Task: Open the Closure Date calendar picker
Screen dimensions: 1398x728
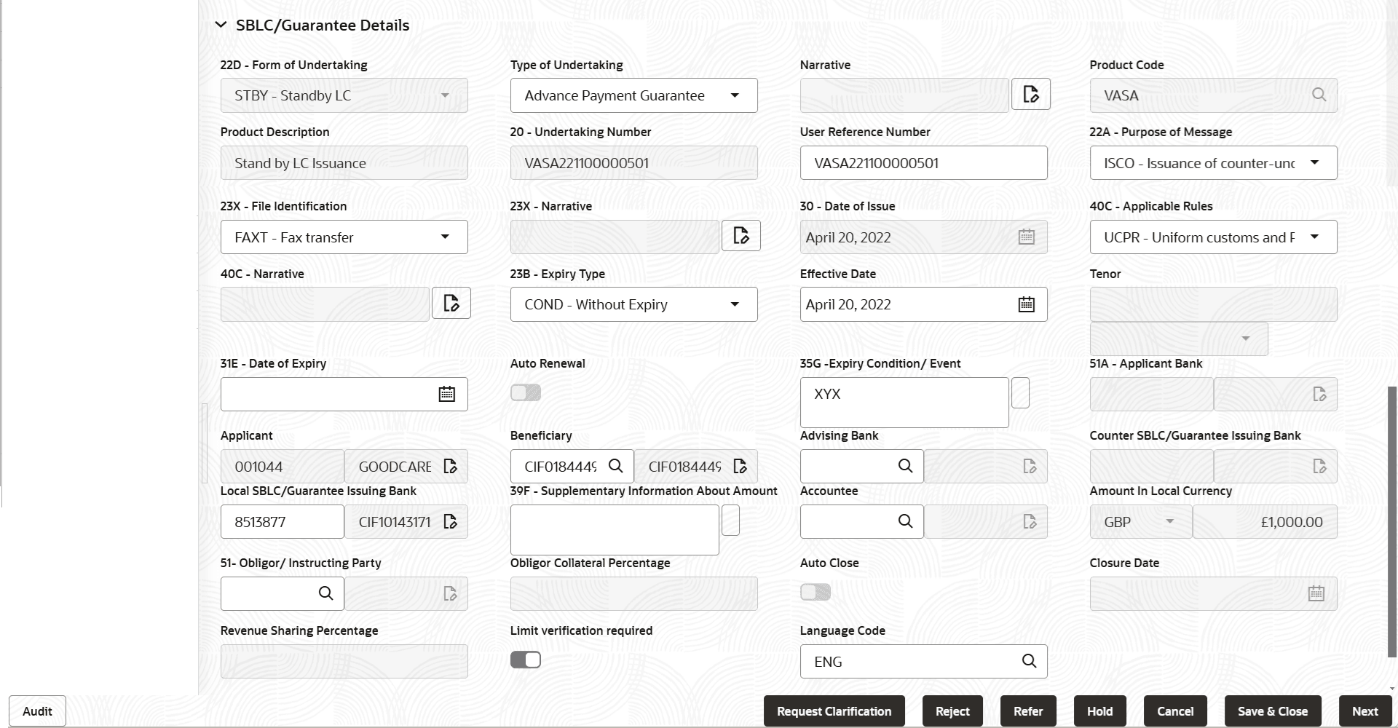Action: point(1316,593)
